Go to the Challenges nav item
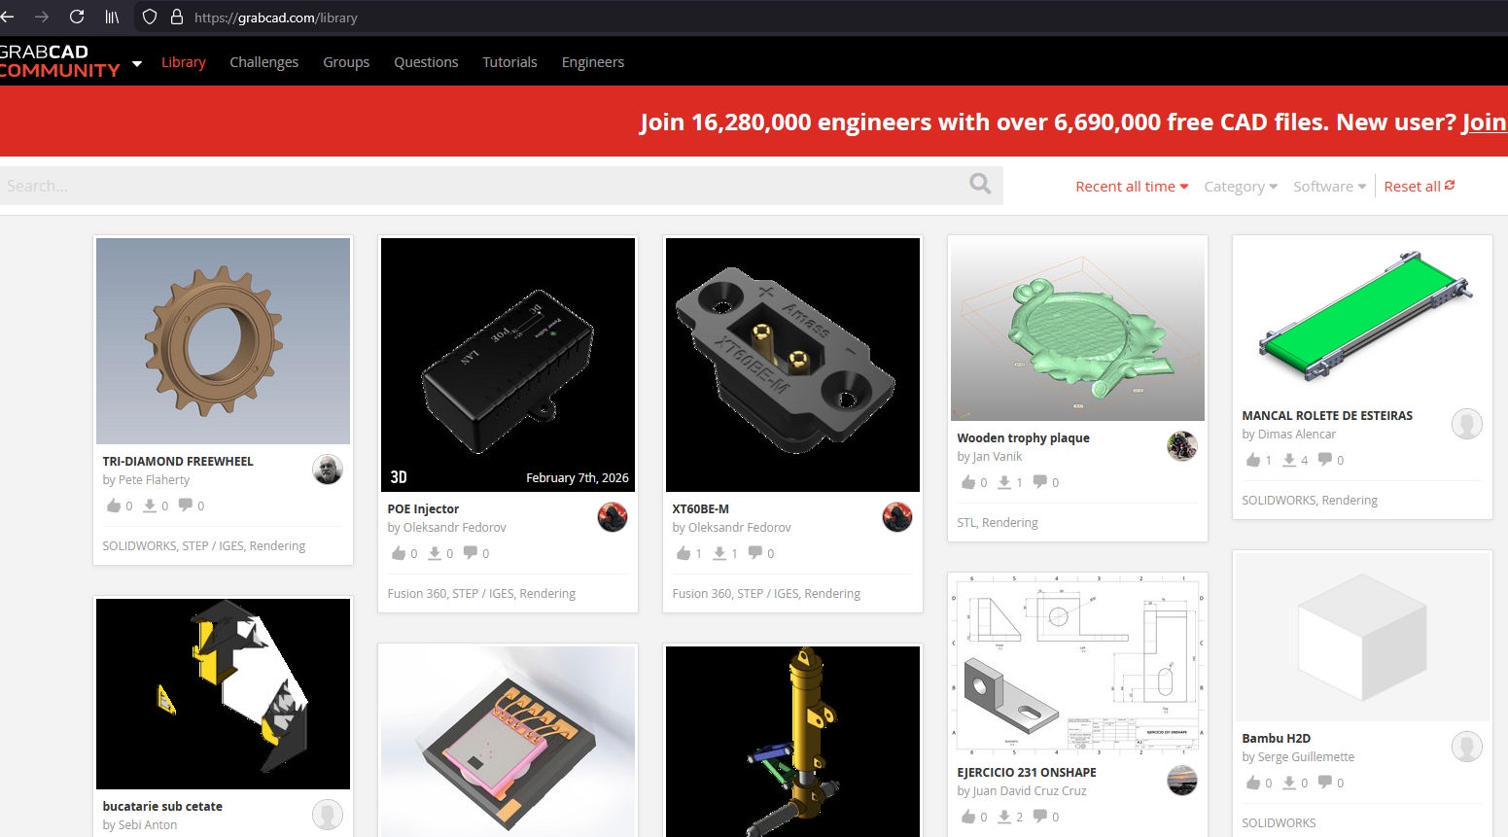1508x837 pixels. (x=263, y=62)
